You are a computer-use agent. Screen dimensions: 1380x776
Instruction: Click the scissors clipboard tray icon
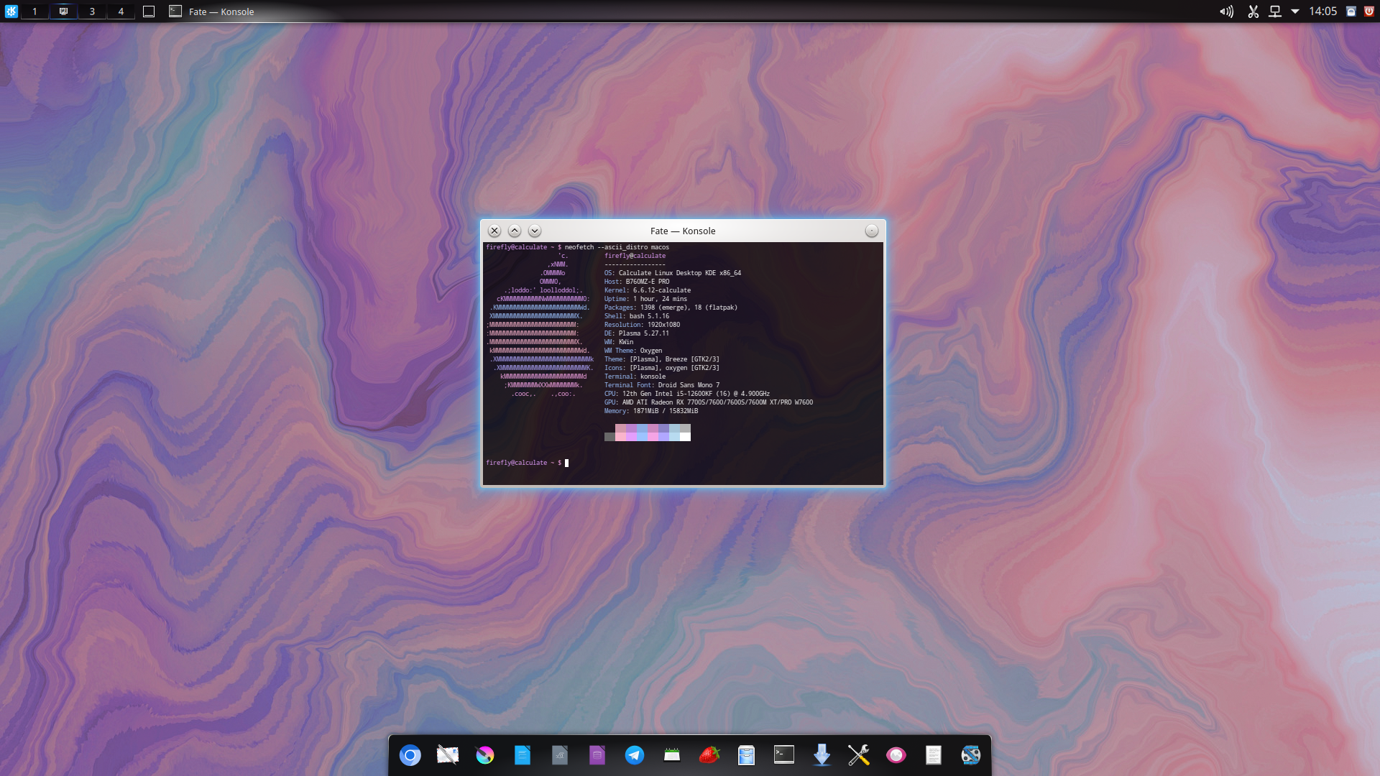click(x=1253, y=11)
